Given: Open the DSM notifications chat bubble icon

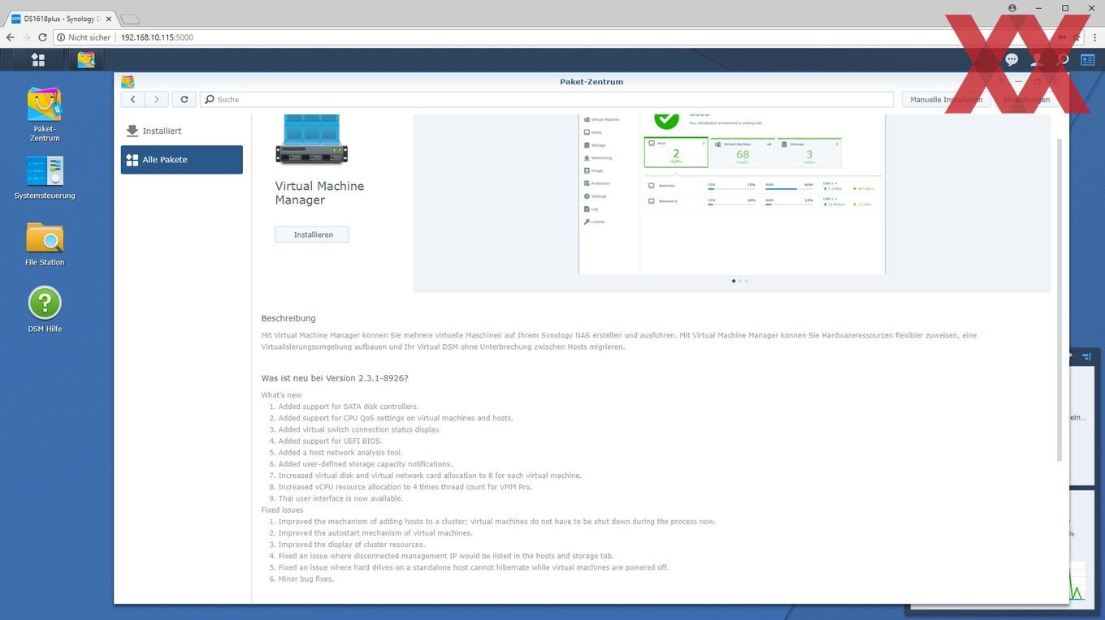Looking at the screenshot, I should point(1012,59).
